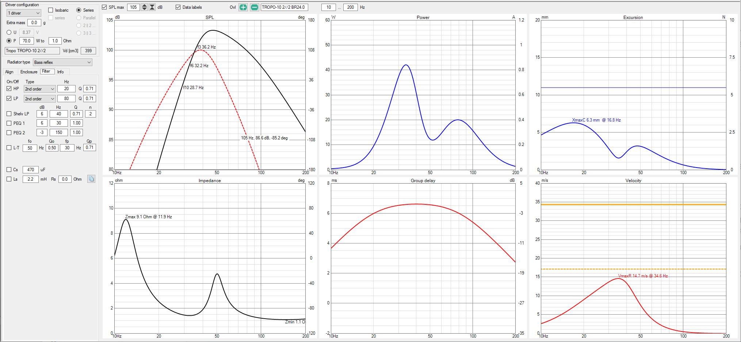The width and height of the screenshot is (741, 342).
Task: Click the Extra mass input field
Action: (x=34, y=23)
